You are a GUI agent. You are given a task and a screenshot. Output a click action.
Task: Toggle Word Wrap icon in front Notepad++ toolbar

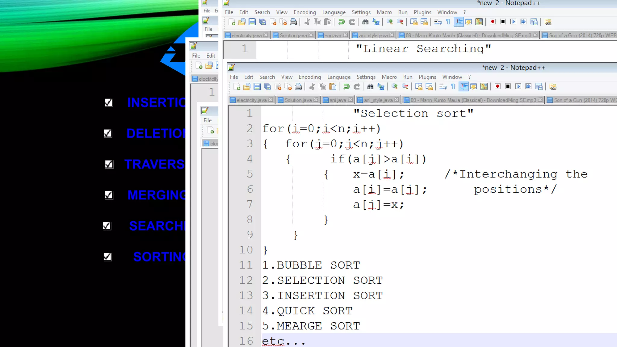click(443, 87)
